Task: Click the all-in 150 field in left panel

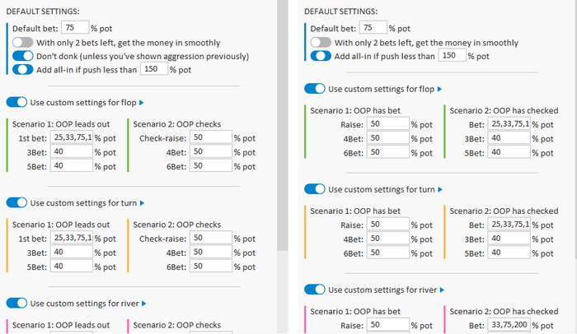Action: 152,71
